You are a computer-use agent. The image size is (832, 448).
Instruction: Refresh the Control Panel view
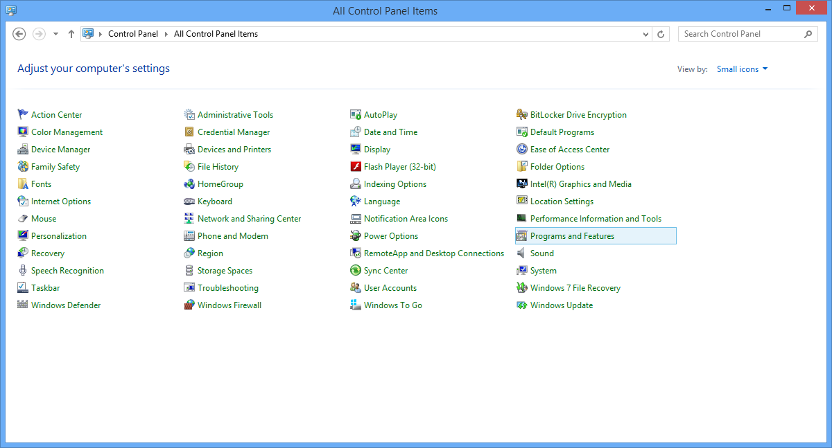coord(661,34)
